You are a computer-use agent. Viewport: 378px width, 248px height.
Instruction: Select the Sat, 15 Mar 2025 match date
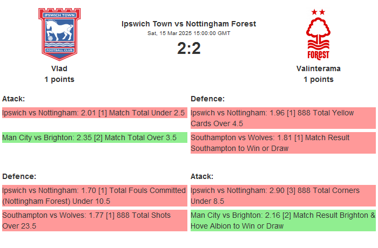(189, 33)
